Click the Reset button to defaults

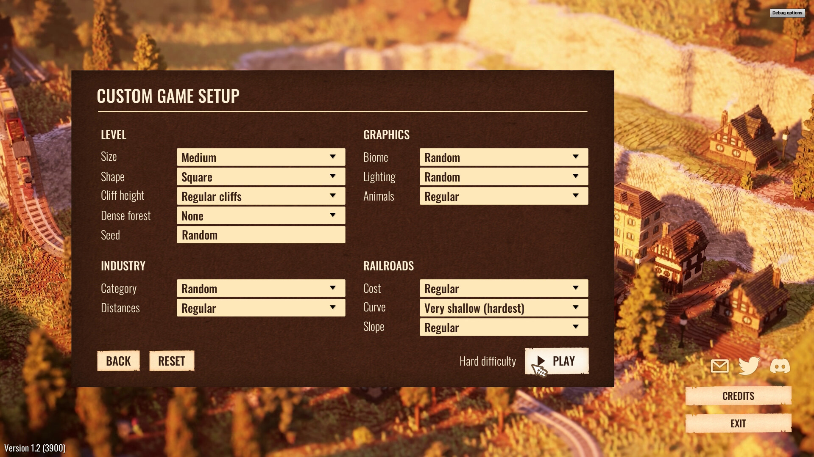[x=171, y=361]
